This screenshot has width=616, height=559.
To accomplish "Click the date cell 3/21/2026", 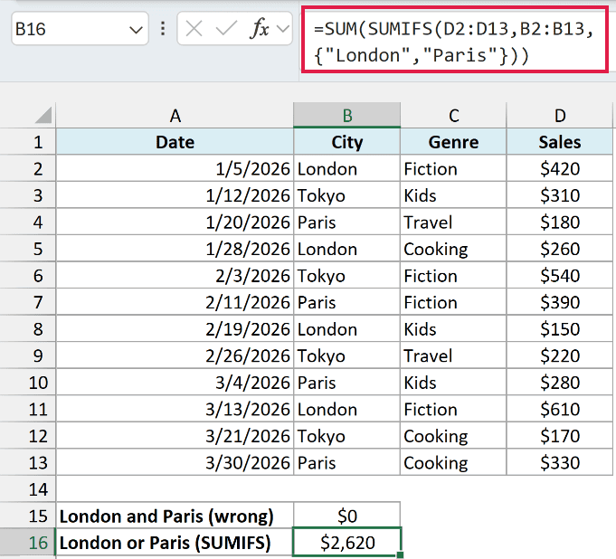I will click(175, 436).
